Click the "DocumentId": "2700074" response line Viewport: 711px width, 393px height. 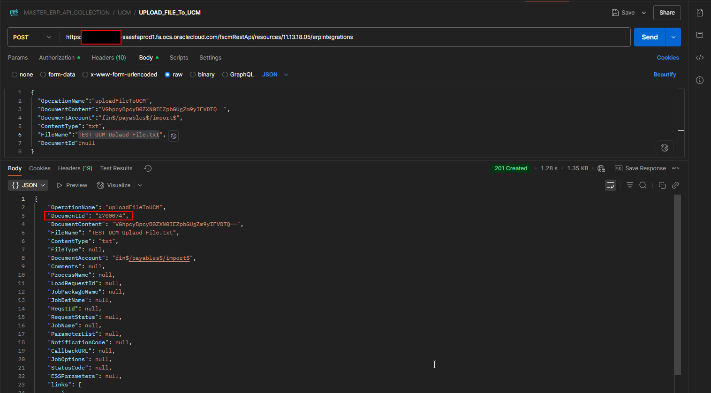click(88, 216)
